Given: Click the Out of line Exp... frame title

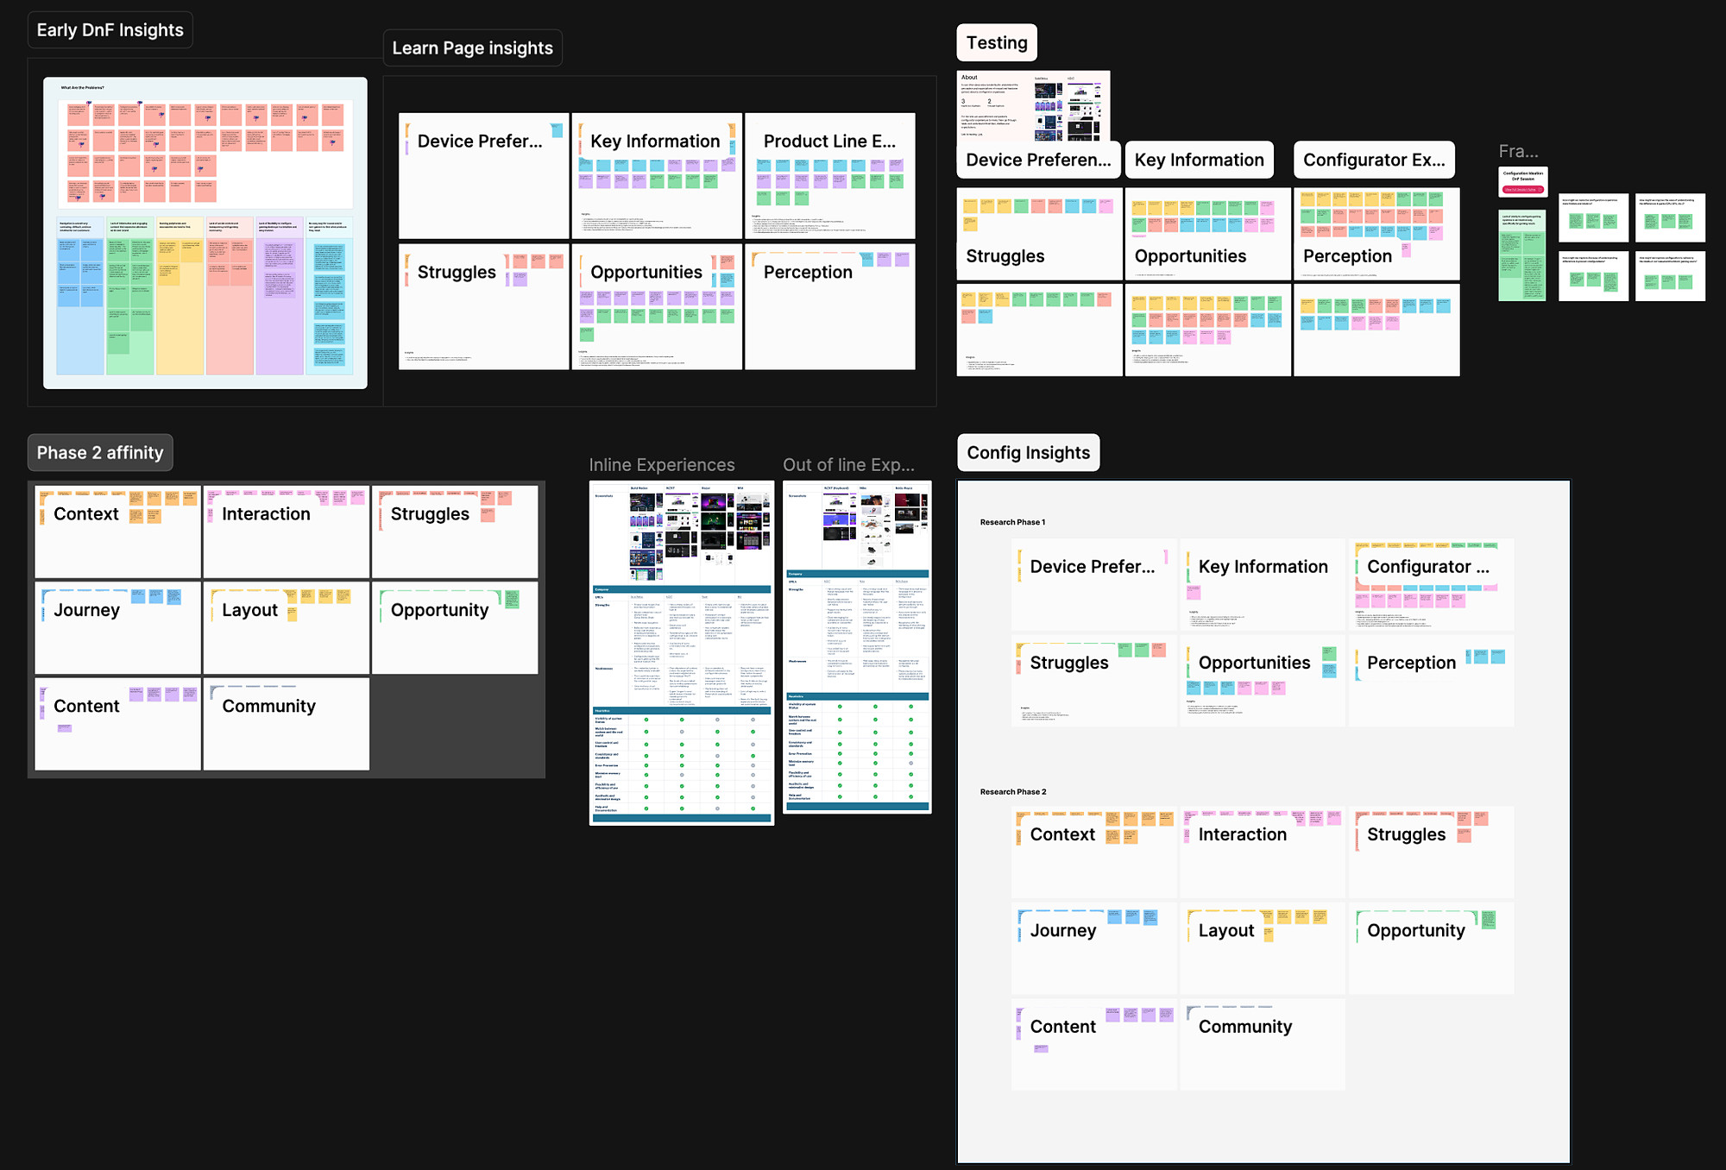Looking at the screenshot, I should [848, 465].
